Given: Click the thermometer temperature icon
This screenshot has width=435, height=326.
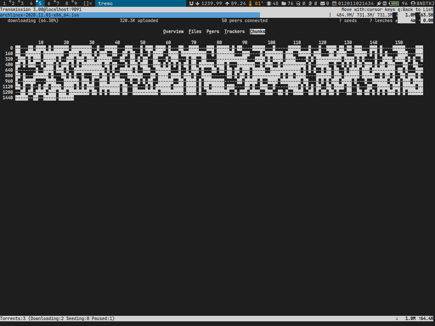Looking at the screenshot, I should (x=251, y=3).
